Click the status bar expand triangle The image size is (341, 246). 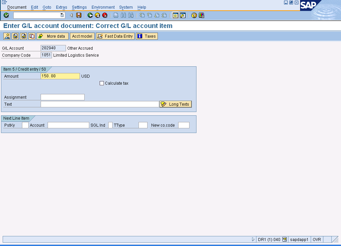tap(253, 239)
